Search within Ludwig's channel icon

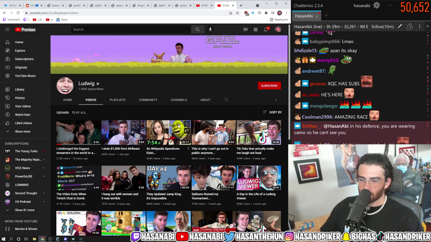pyautogui.click(x=226, y=100)
